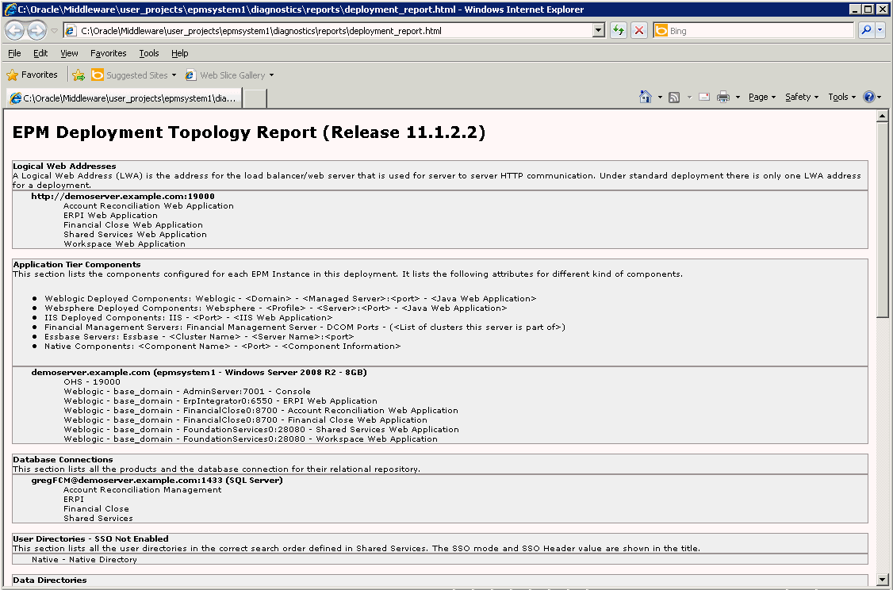Click the Stop loading red X icon
The image size is (893, 590).
point(639,31)
